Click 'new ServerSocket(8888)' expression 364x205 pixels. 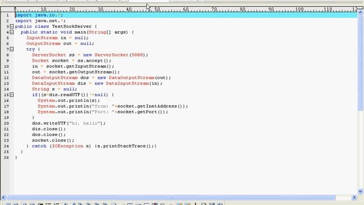114,55
